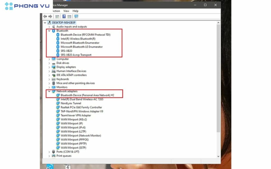Select the Intel(R) Wireless Bluetooth(R) device icon

click(x=58, y=39)
